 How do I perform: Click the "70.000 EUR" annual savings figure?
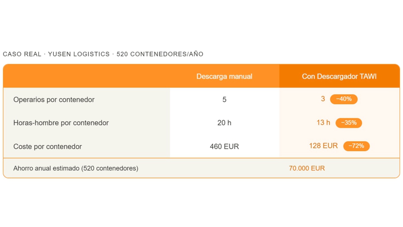(x=307, y=168)
